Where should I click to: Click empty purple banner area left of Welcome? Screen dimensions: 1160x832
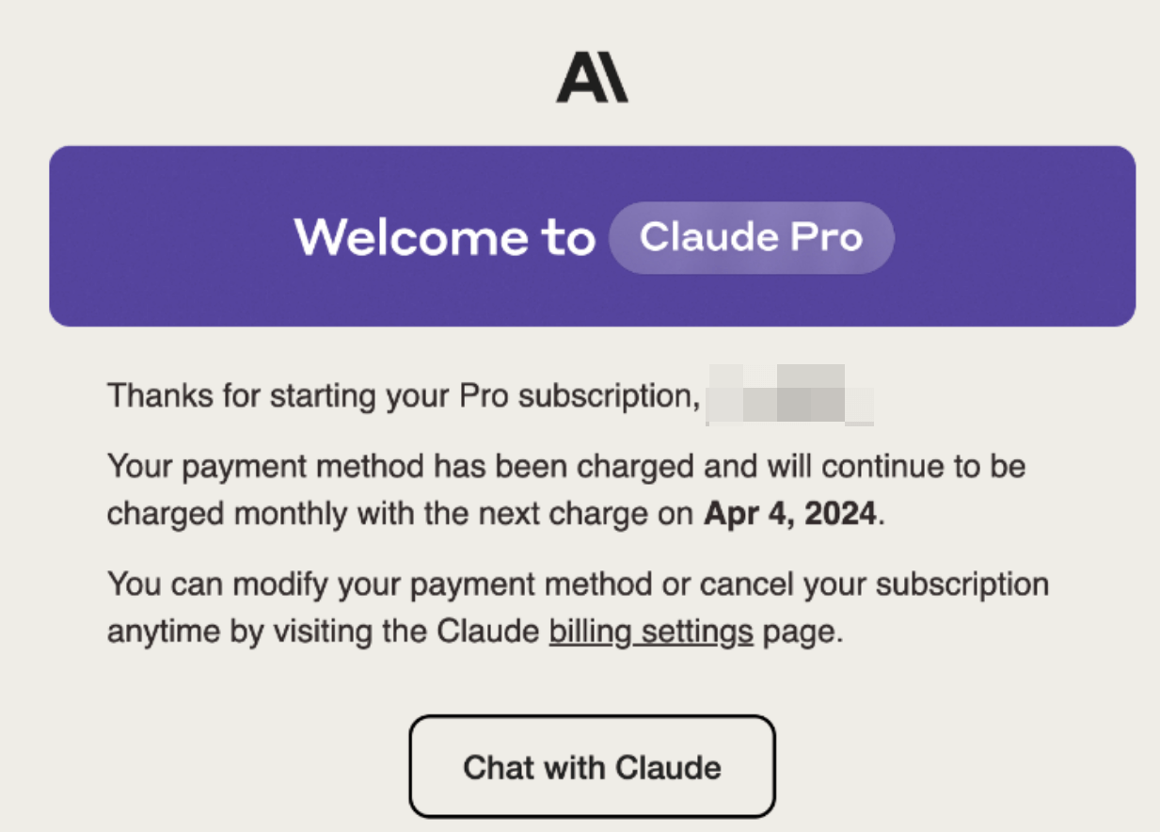tap(169, 237)
